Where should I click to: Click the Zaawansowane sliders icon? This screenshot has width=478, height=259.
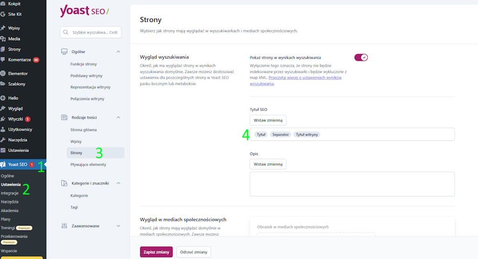[x=65, y=226]
